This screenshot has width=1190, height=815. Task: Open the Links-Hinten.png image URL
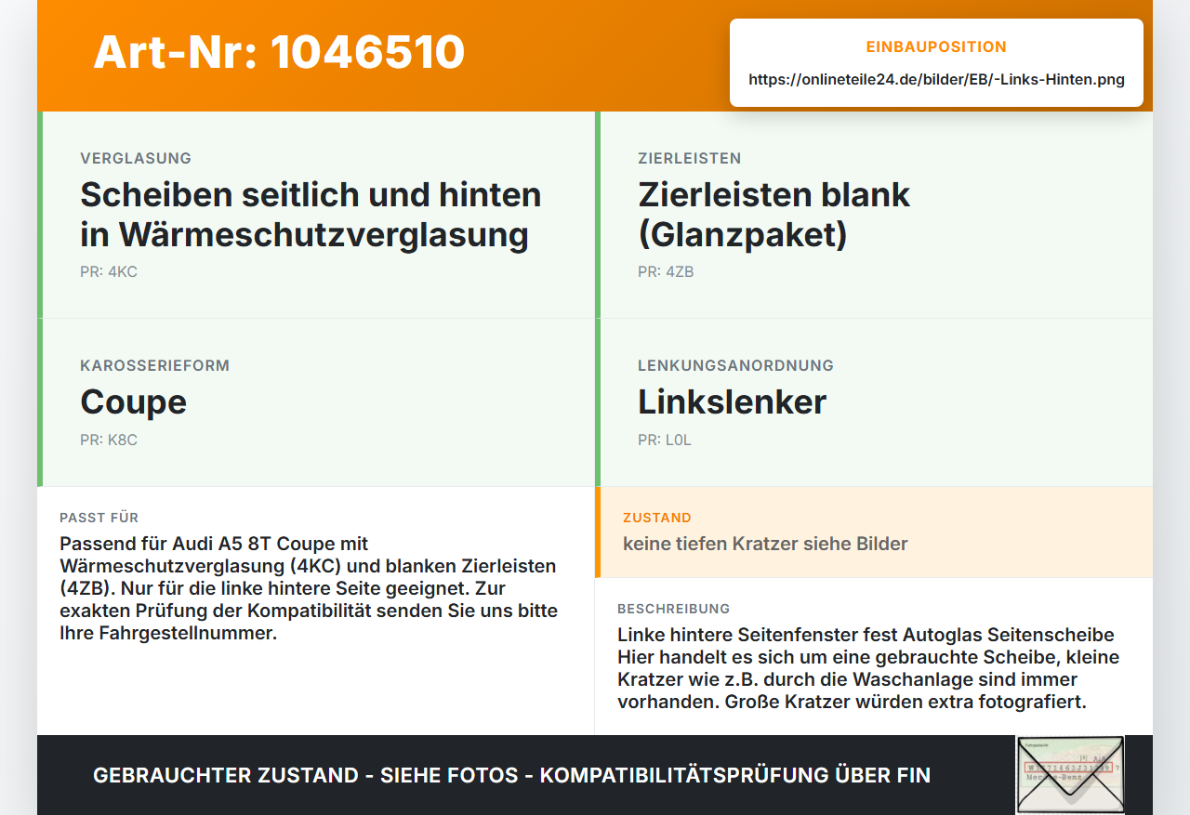coord(936,79)
